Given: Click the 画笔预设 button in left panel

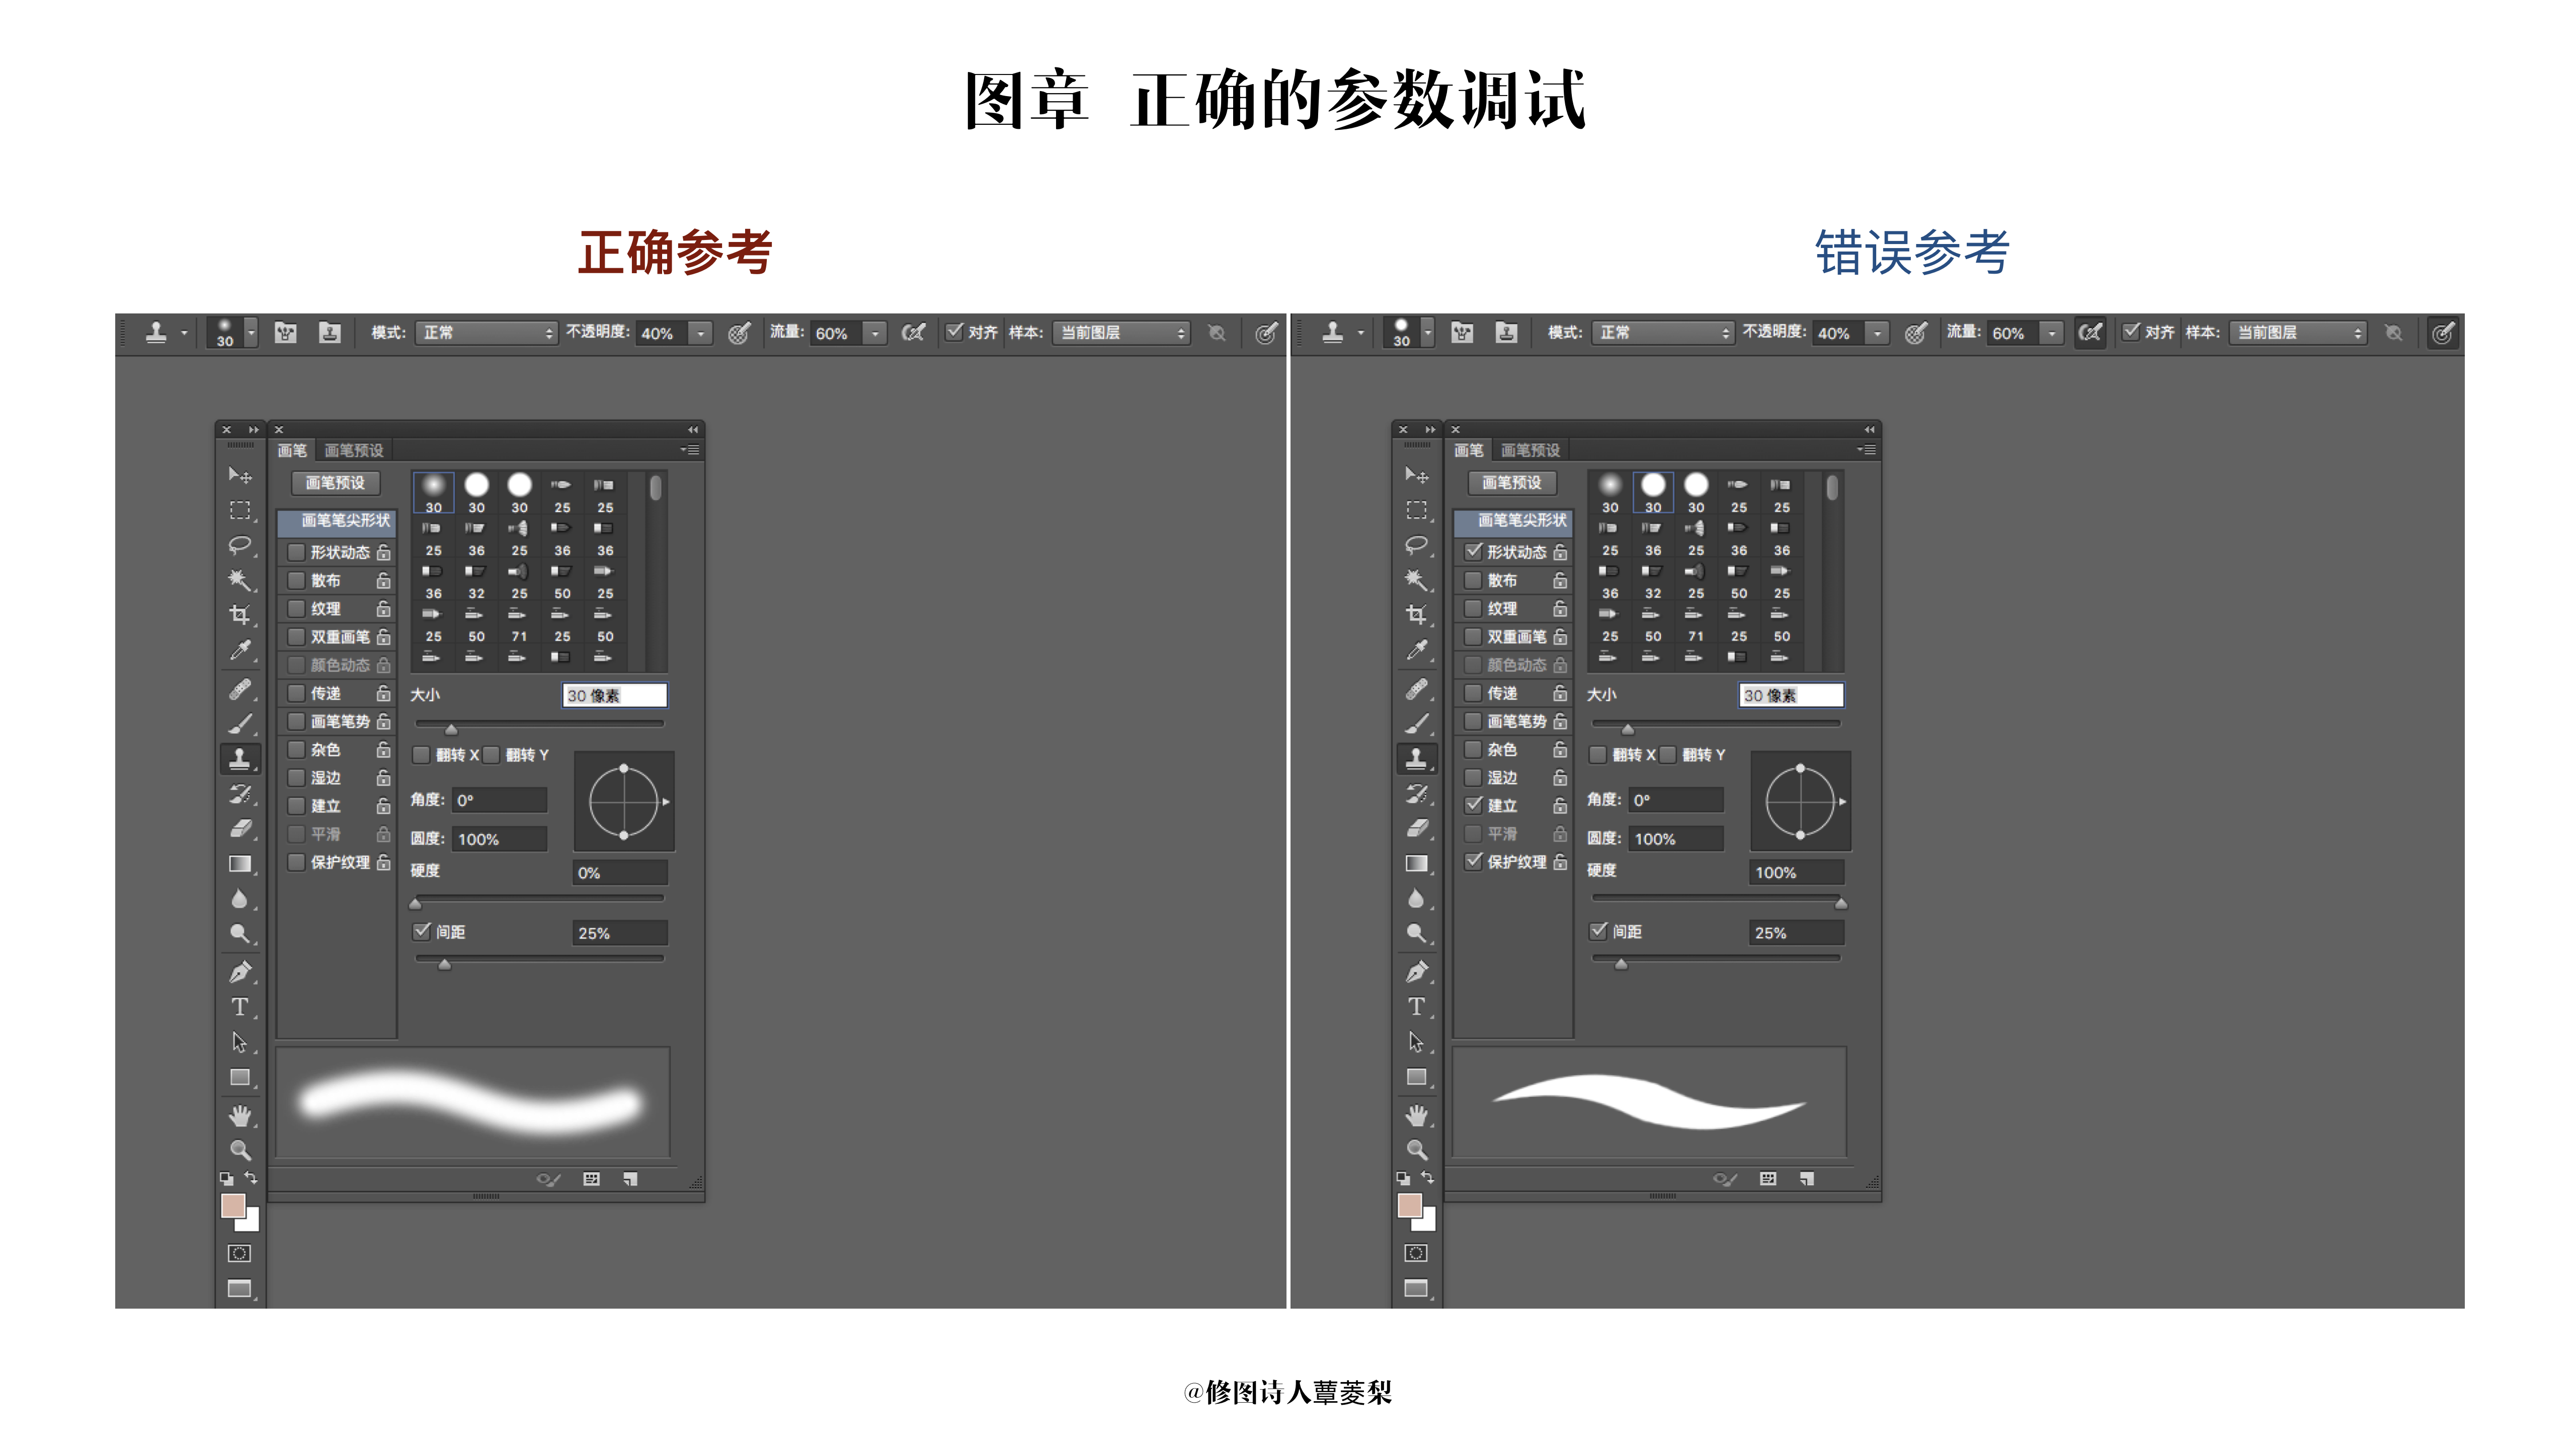Looking at the screenshot, I should (x=336, y=483).
